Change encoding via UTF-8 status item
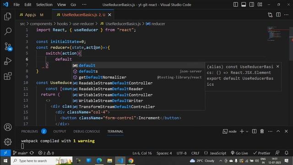 181,153
